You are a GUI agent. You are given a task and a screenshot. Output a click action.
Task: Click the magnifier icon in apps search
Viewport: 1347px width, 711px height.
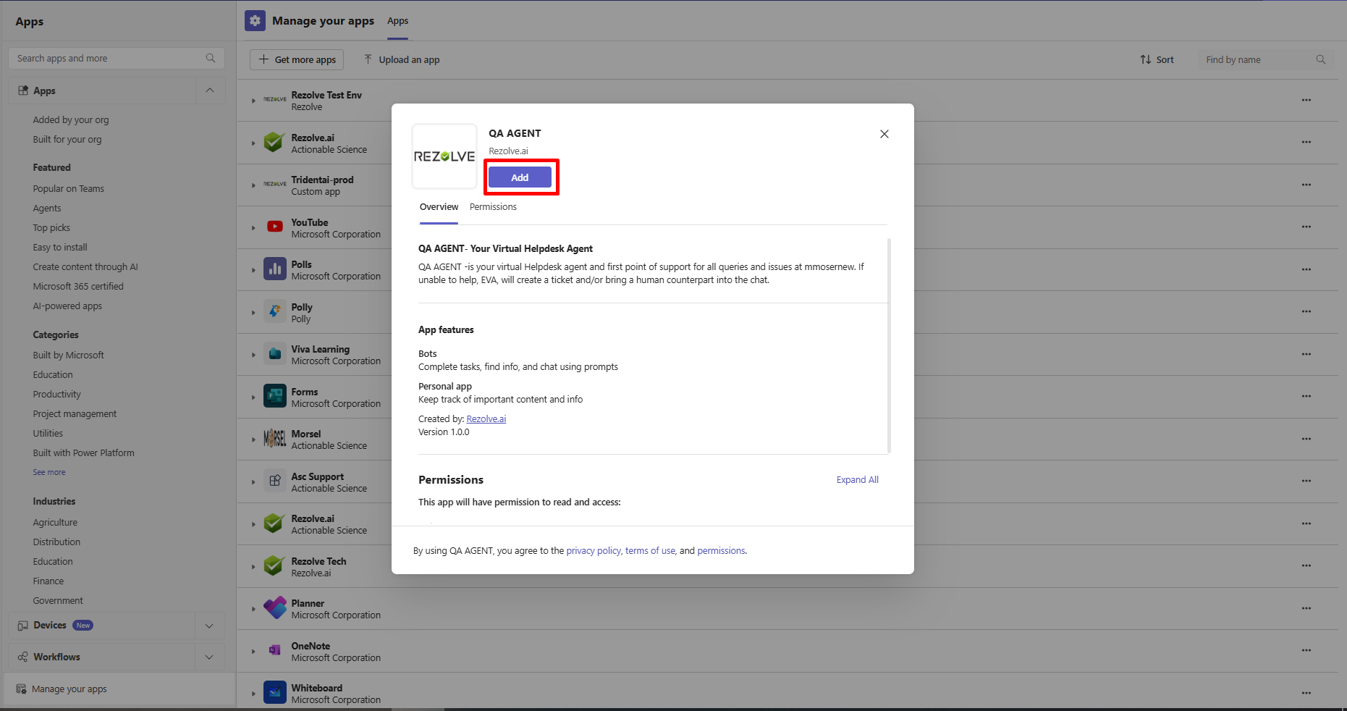tap(211, 59)
